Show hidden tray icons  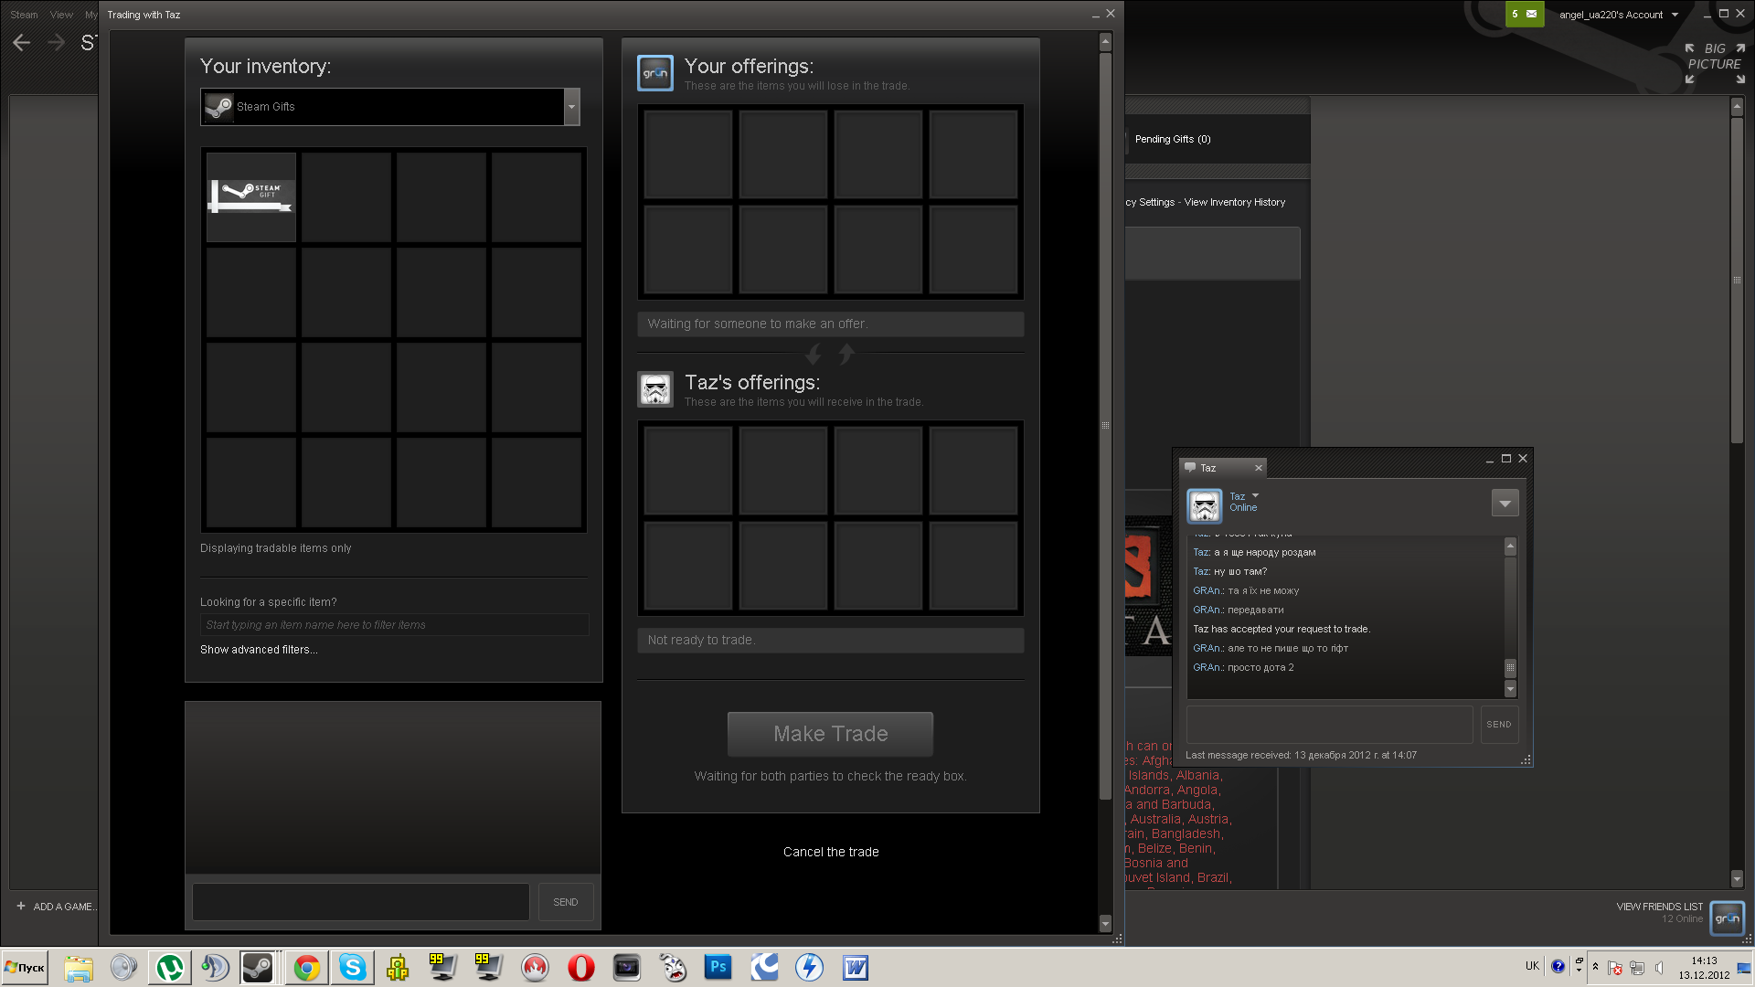(x=1595, y=967)
